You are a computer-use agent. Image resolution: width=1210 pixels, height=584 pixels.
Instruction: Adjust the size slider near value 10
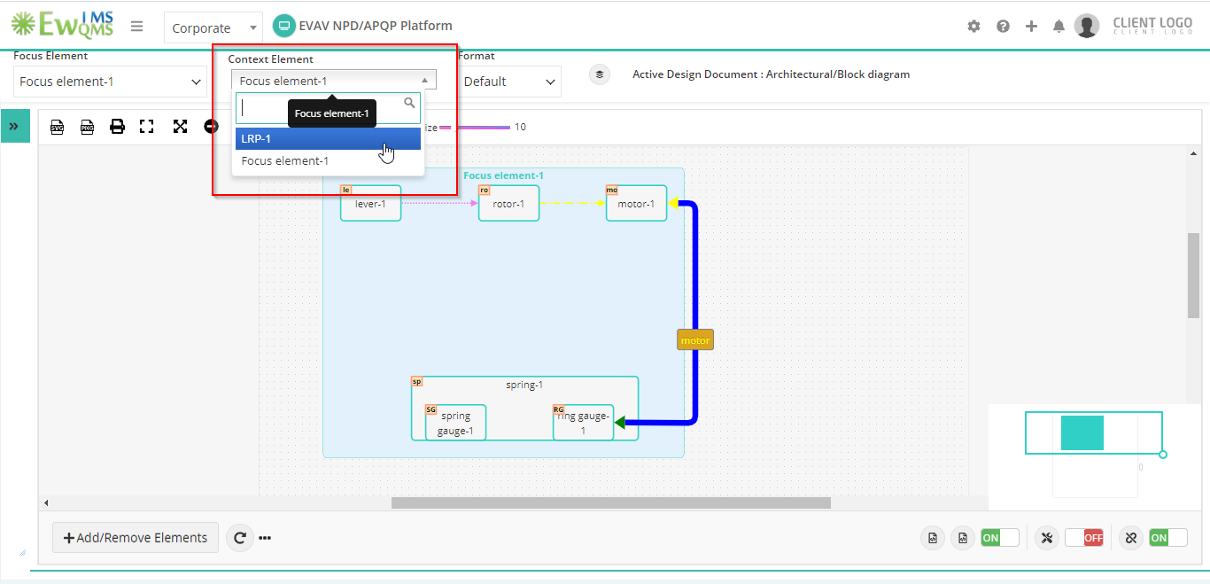(x=475, y=128)
